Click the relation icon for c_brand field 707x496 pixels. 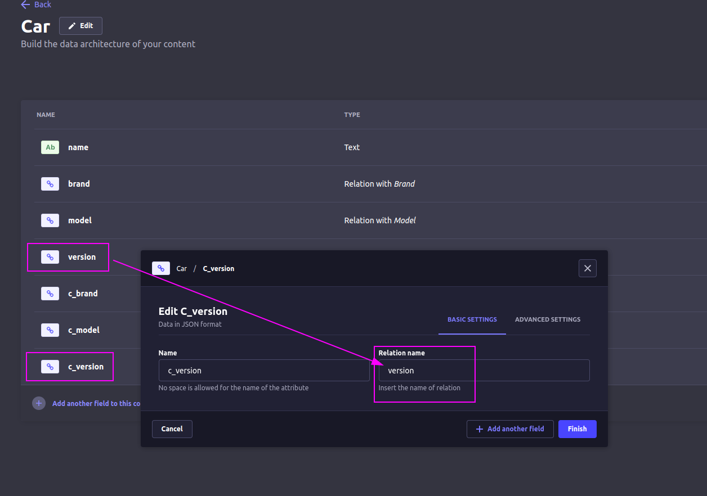point(50,294)
